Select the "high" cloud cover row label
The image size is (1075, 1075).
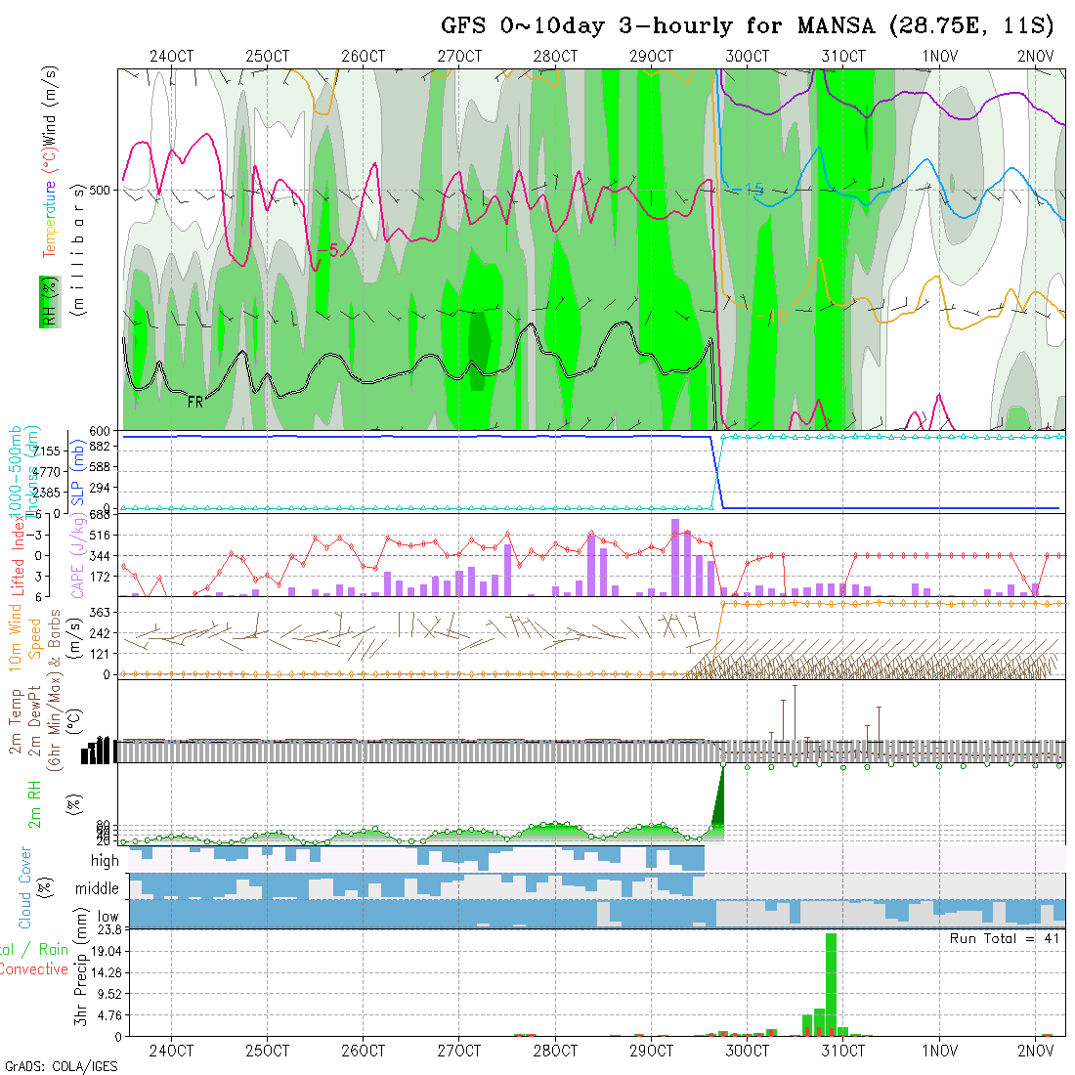click(105, 861)
